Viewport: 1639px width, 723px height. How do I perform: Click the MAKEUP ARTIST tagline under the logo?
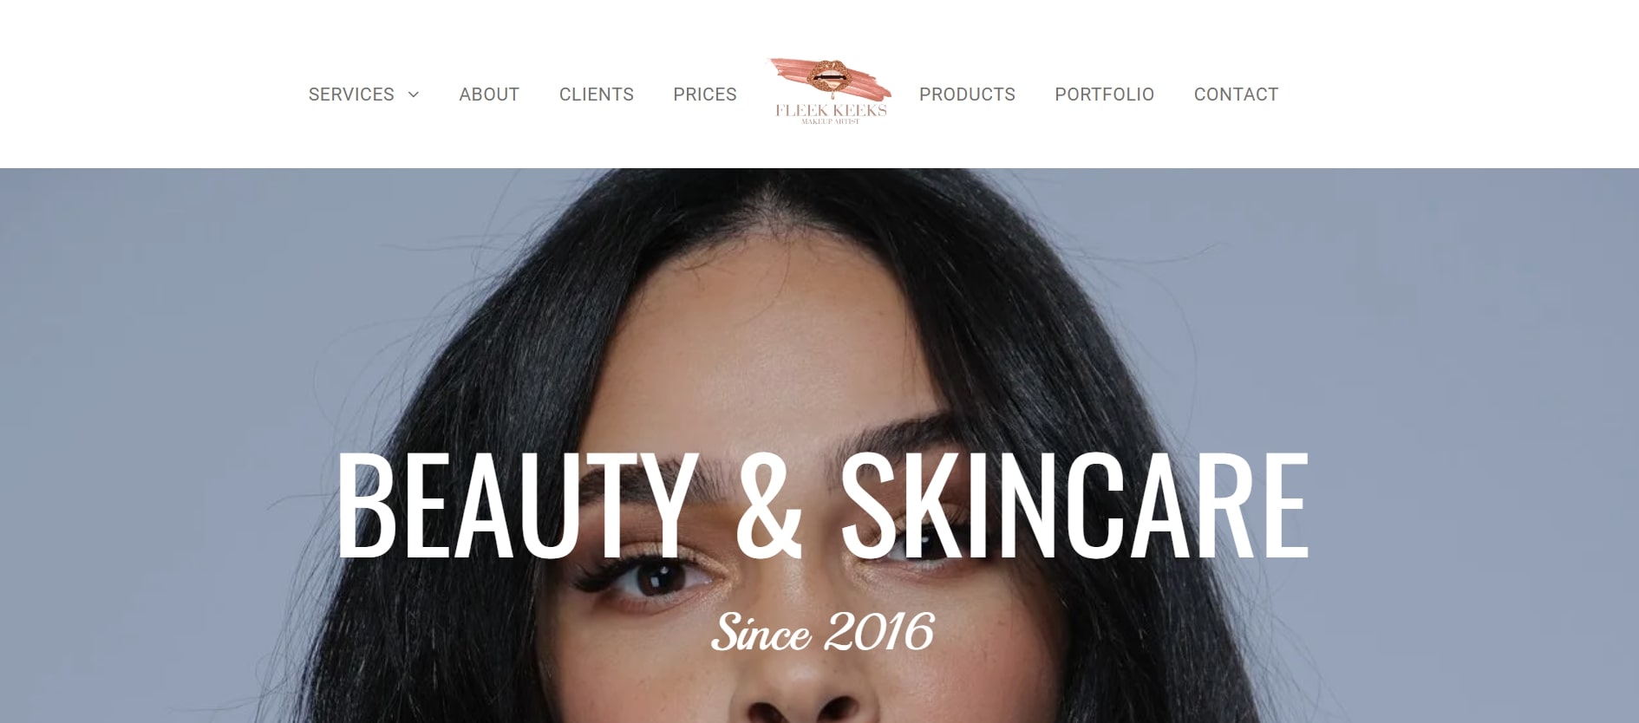pyautogui.click(x=831, y=122)
